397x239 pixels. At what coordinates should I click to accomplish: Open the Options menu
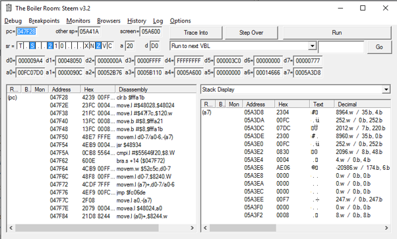click(x=180, y=20)
